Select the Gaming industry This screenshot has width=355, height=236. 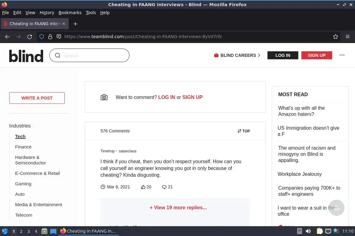23,184
